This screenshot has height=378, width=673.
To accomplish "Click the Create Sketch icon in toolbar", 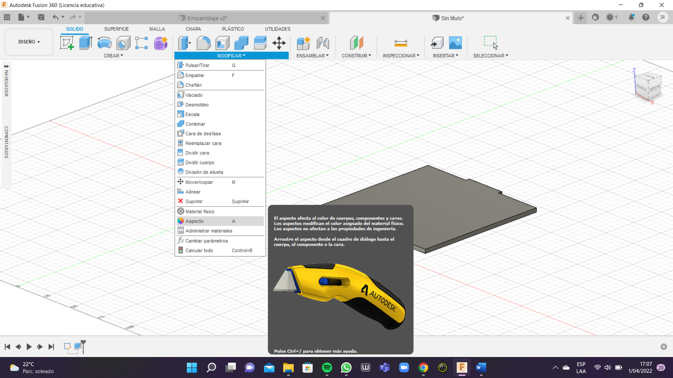I will pyautogui.click(x=67, y=43).
